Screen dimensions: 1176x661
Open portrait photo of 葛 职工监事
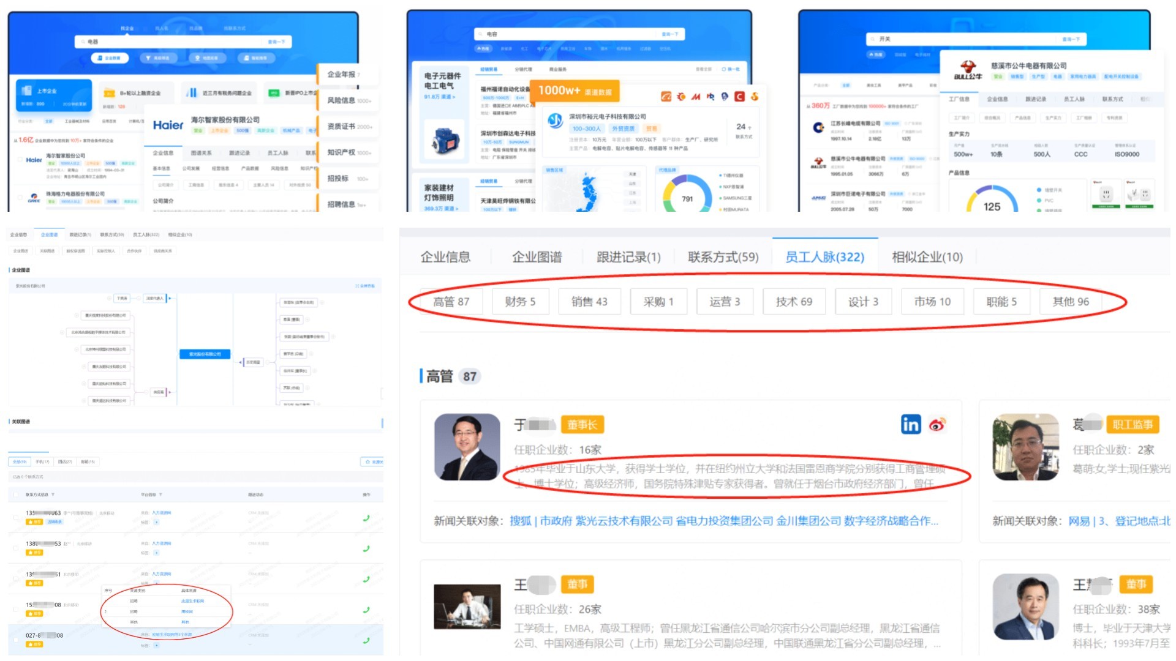click(x=1025, y=447)
